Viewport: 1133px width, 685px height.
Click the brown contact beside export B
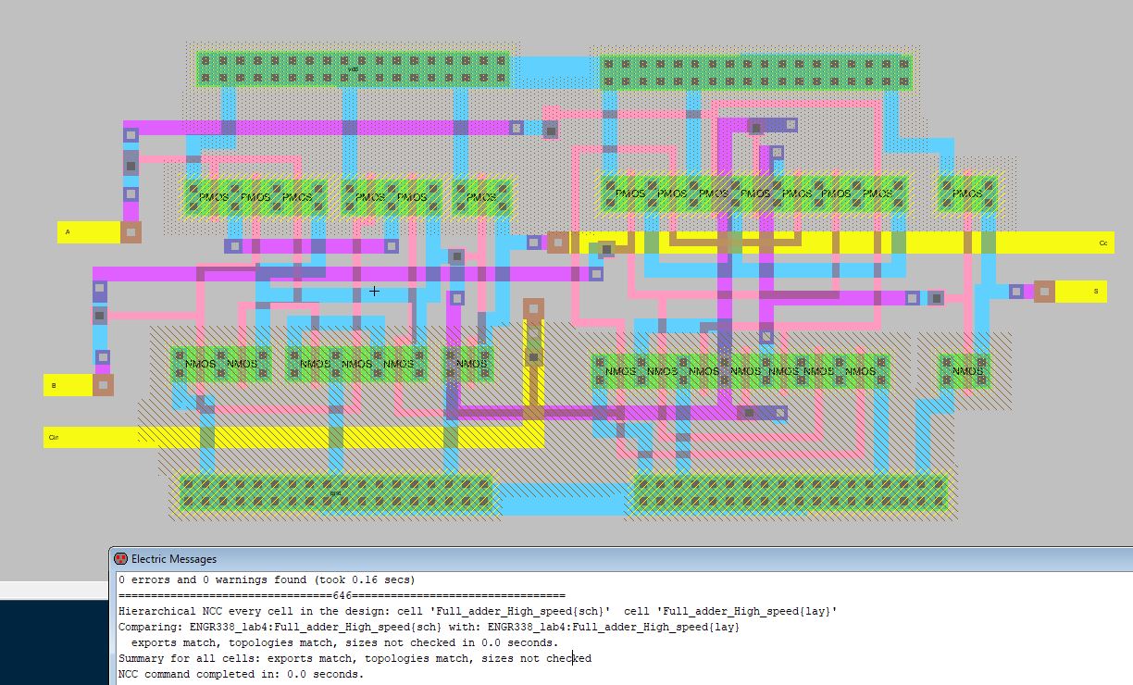[103, 385]
